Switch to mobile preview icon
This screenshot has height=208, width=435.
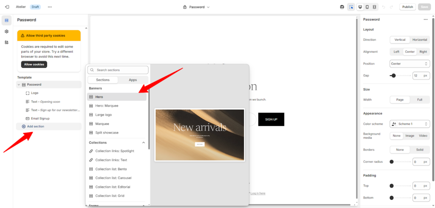367,7
